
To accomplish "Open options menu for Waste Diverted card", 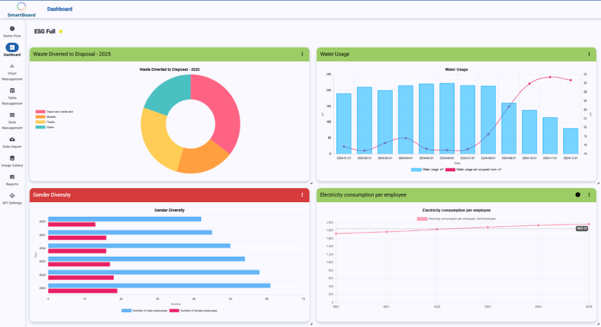I will click(x=302, y=54).
